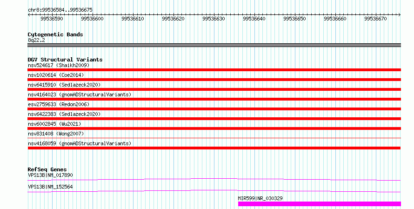Viewport: 414px width, 209px height.
Task: Click ruler coordinate 99536620
Action: point(173,19)
